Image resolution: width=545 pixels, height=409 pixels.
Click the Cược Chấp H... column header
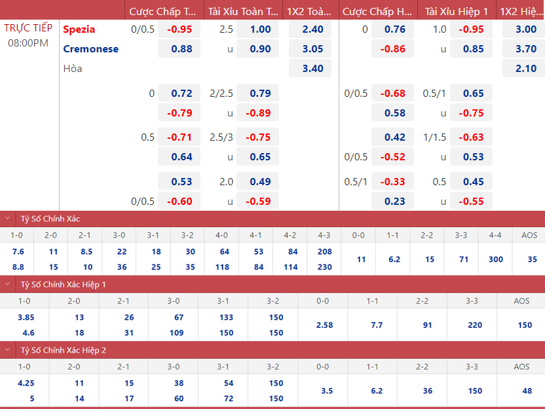(x=377, y=11)
